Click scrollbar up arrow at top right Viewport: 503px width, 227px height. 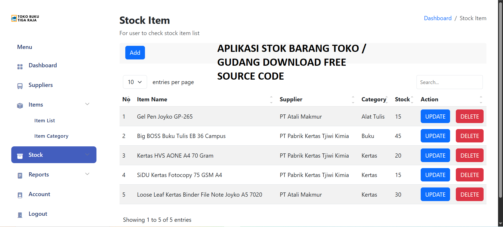501,2
